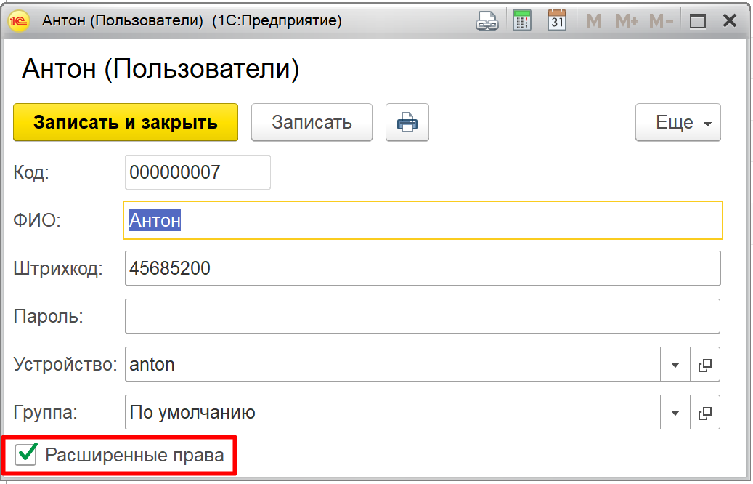
Task: Open the Еще dropdown menu
Action: click(677, 122)
